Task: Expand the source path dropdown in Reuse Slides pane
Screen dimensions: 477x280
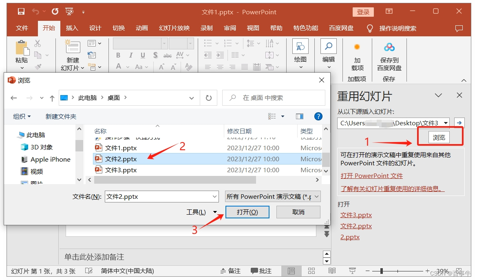Action: (446, 123)
